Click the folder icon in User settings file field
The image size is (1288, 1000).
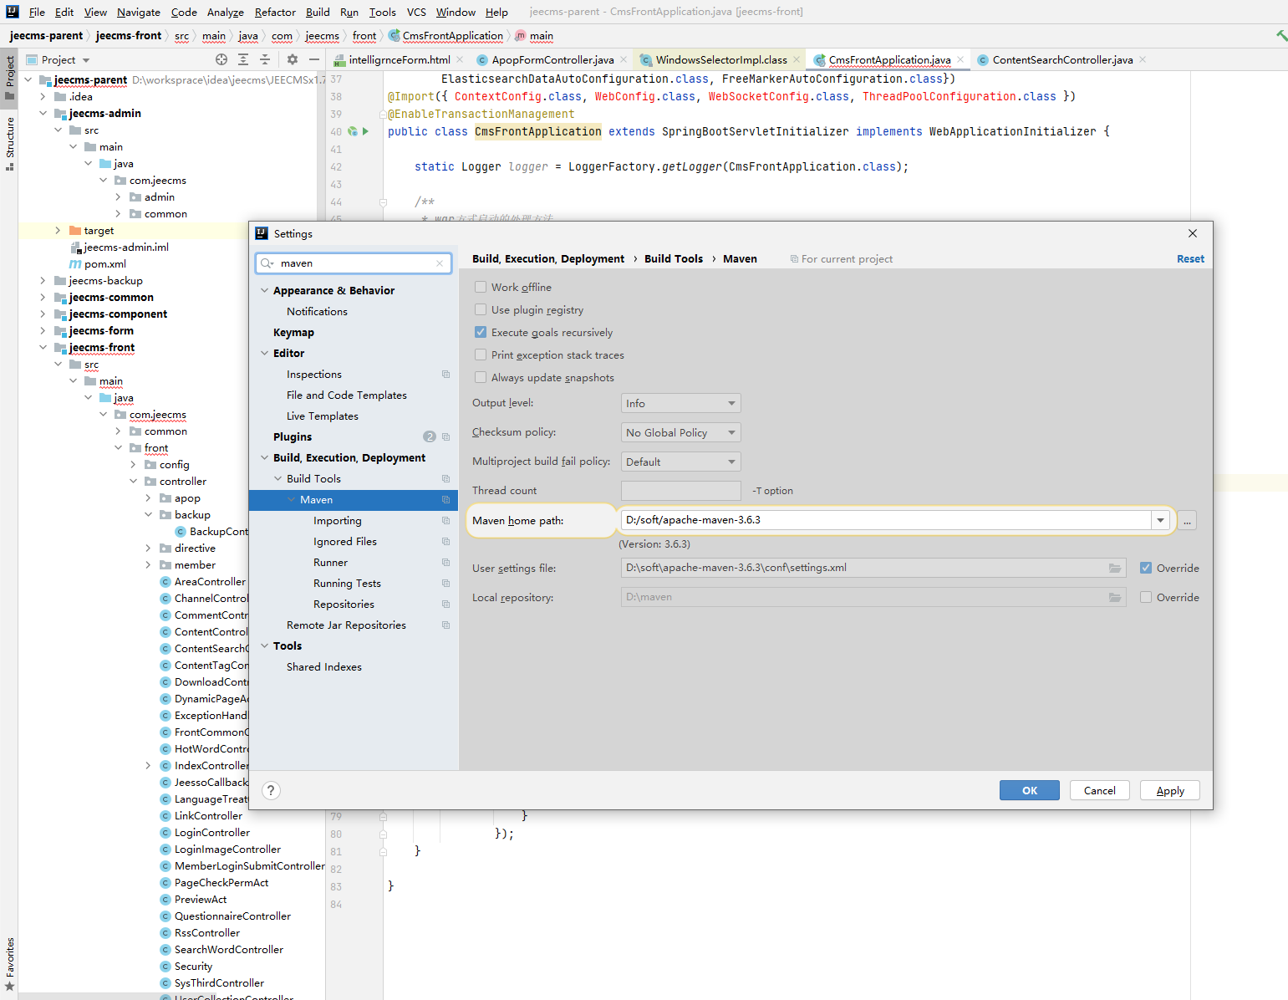[1114, 568]
